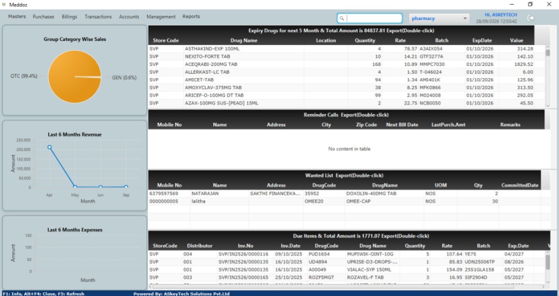The image size is (559, 296).
Task: Open the Accounts menu
Action: point(129,17)
